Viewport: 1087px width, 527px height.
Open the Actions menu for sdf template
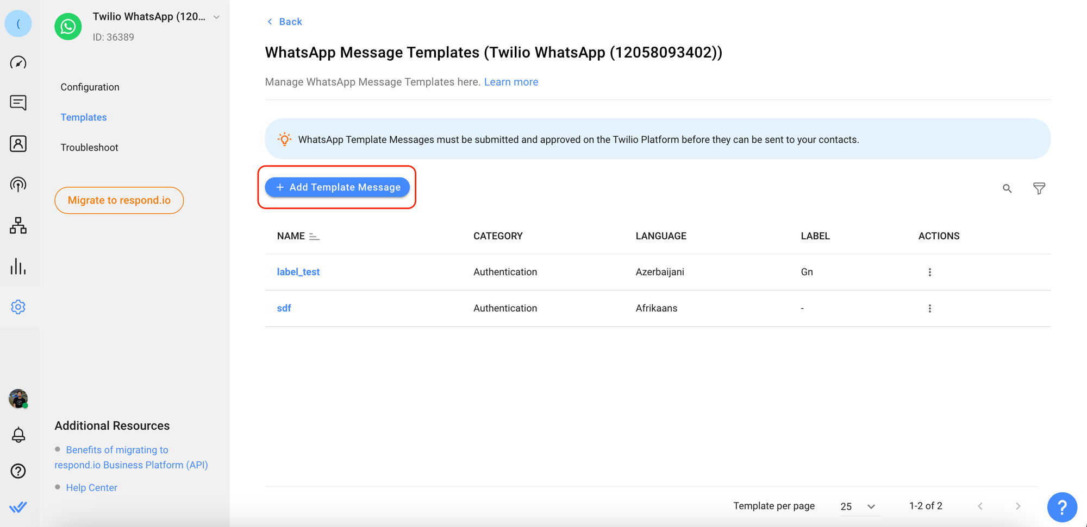930,308
